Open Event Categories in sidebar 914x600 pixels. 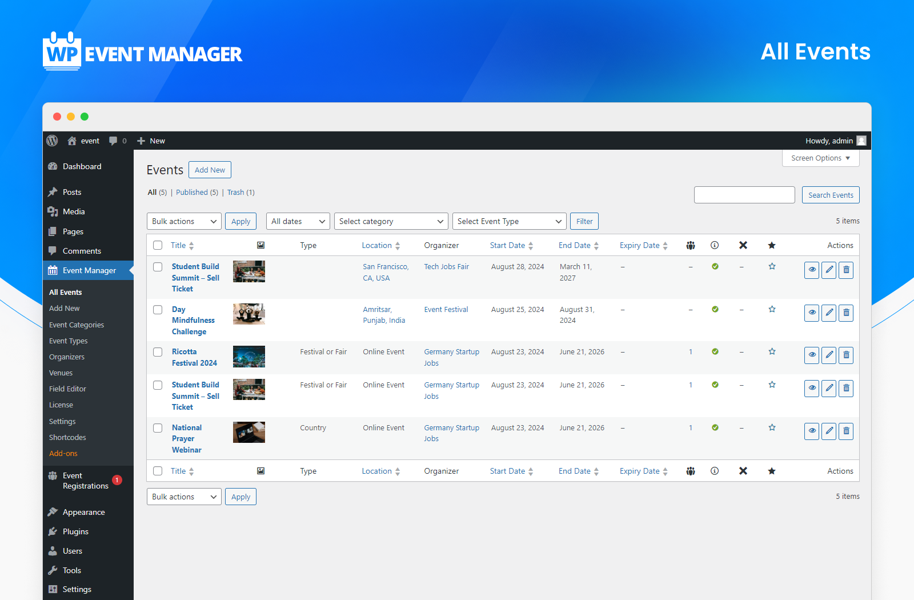[x=77, y=325]
